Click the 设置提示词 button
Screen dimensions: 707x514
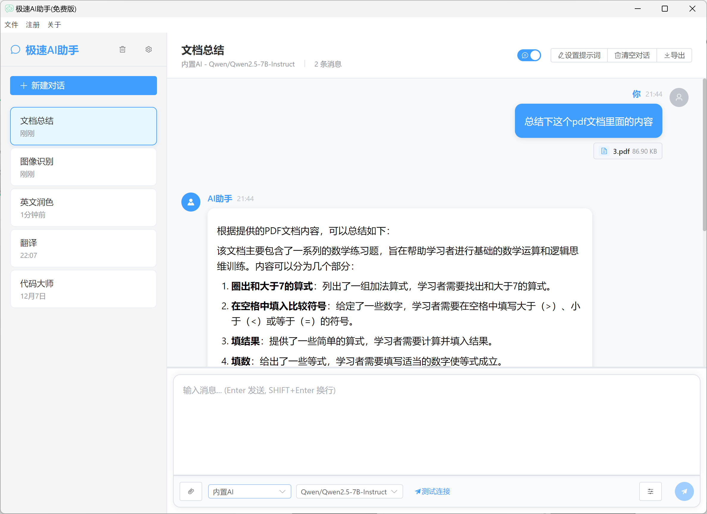coord(579,56)
